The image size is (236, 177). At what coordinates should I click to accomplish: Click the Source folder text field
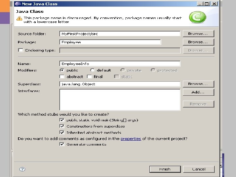pos(120,34)
